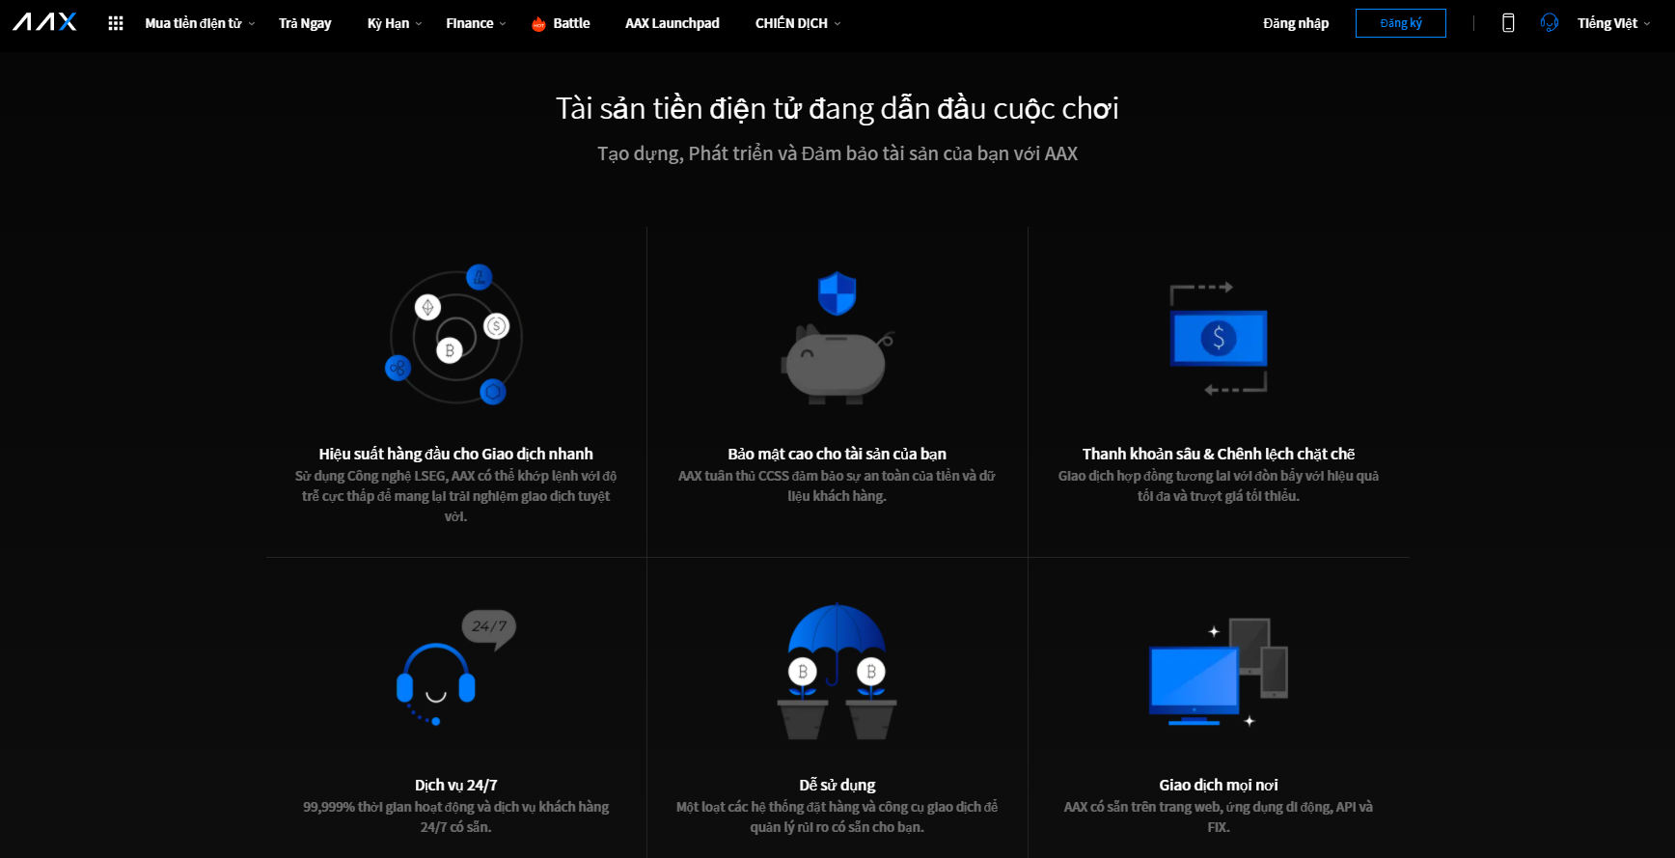
Task: Expand the Mua tiền điện tử dropdown
Action: tap(200, 23)
